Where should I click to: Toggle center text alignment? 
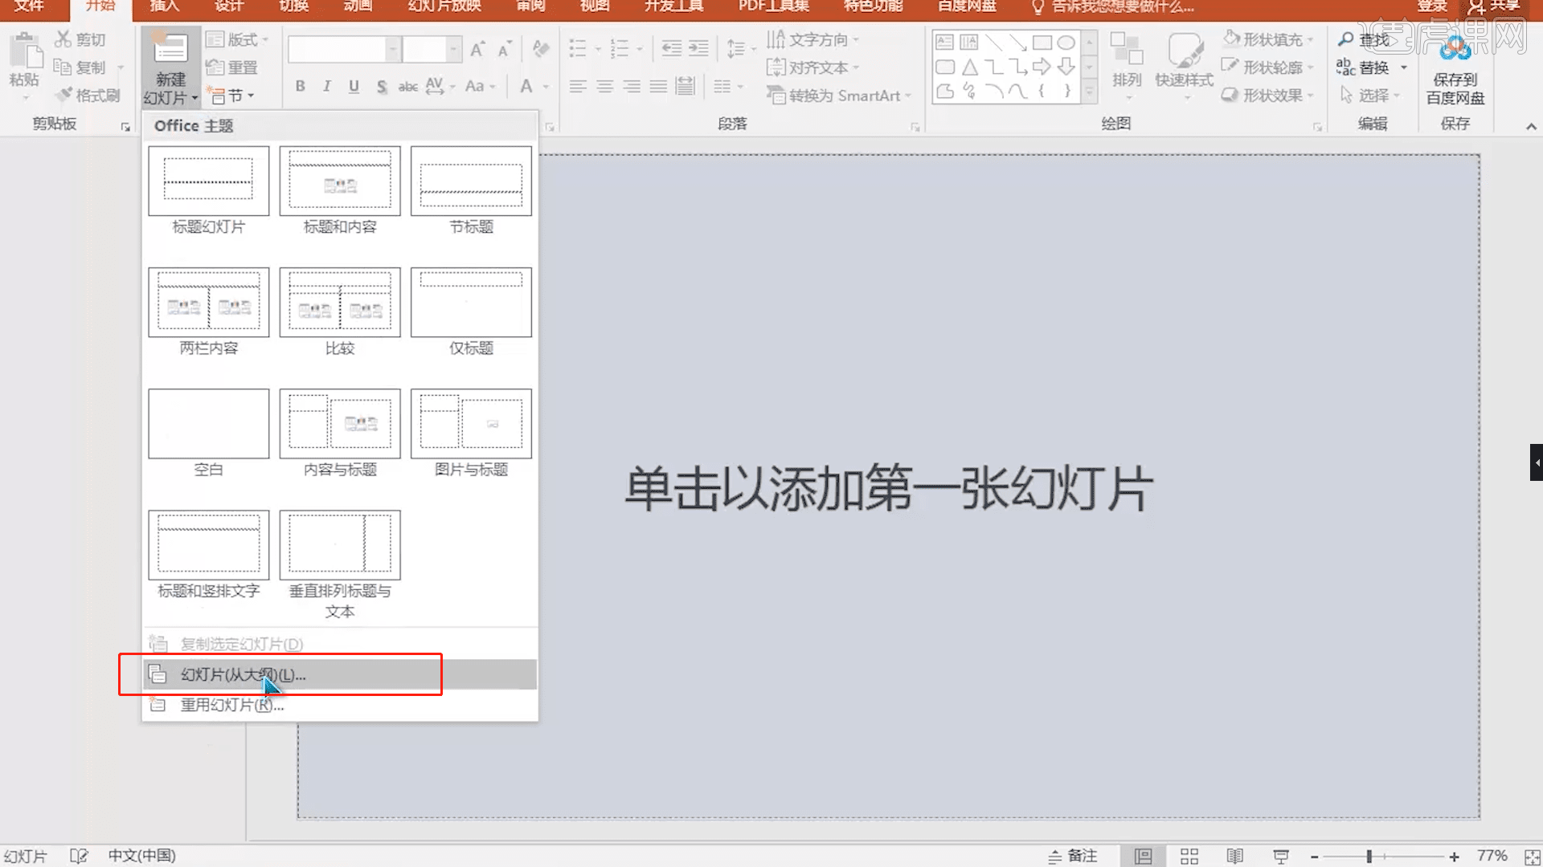point(605,86)
